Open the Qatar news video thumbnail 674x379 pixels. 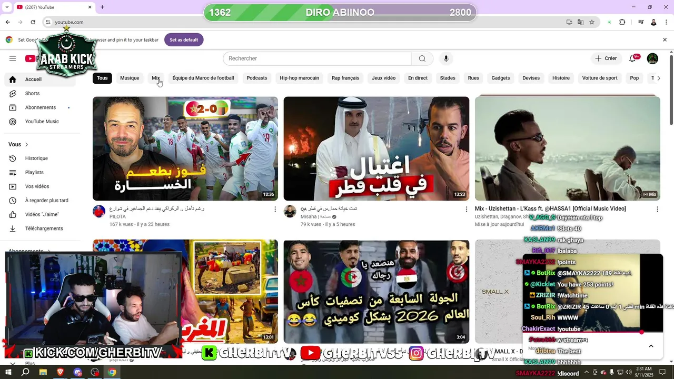[x=376, y=148]
